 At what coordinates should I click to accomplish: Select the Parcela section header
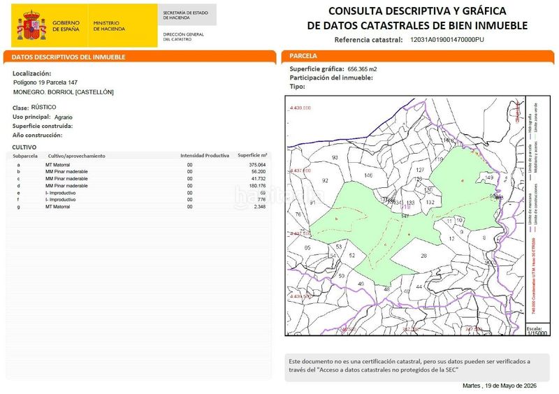click(417, 56)
